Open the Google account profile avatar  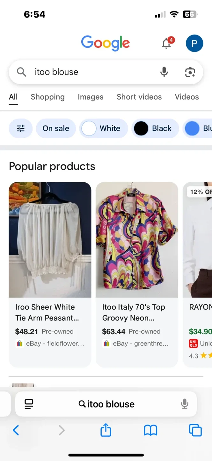tap(194, 43)
